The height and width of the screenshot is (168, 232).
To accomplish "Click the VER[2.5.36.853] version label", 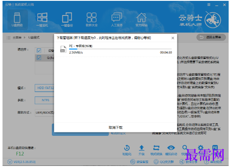I will coord(24,162).
